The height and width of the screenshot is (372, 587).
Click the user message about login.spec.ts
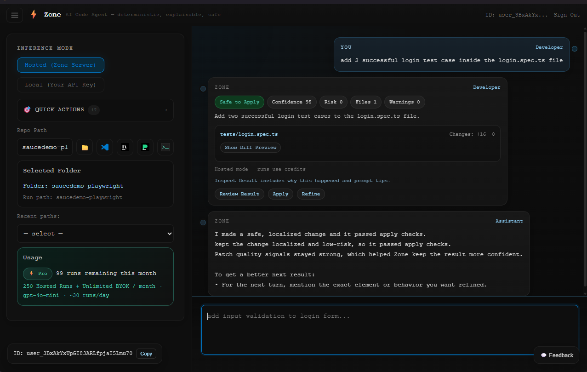point(452,60)
